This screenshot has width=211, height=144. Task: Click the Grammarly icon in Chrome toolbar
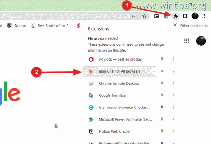[166, 16]
